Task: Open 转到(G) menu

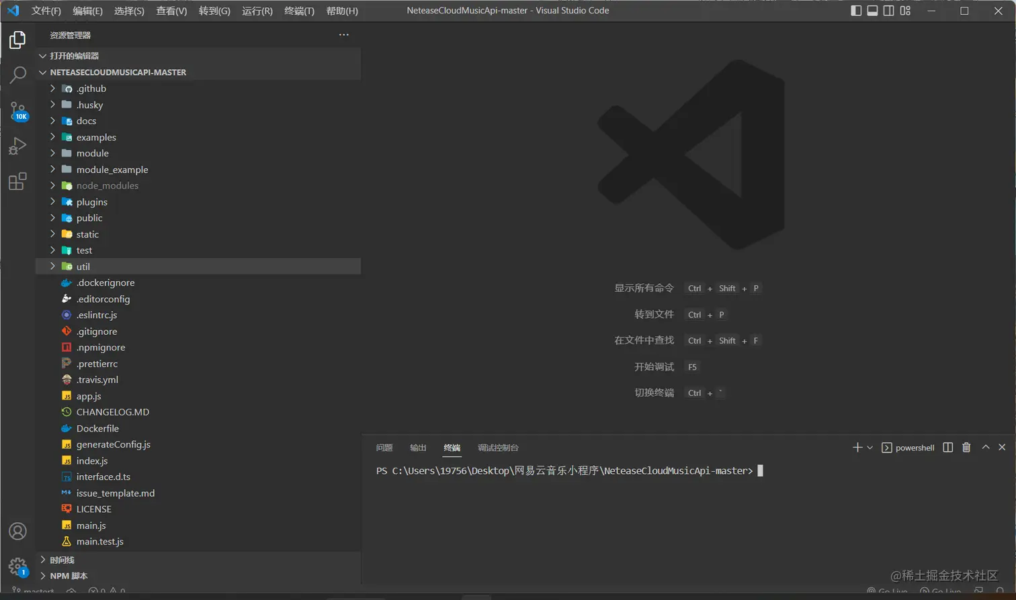Action: pos(214,11)
